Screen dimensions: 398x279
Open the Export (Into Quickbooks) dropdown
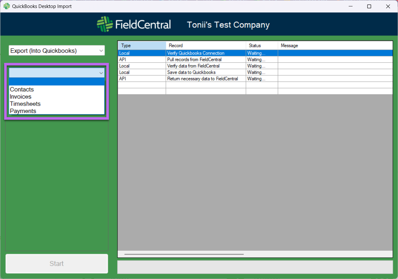tap(57, 50)
